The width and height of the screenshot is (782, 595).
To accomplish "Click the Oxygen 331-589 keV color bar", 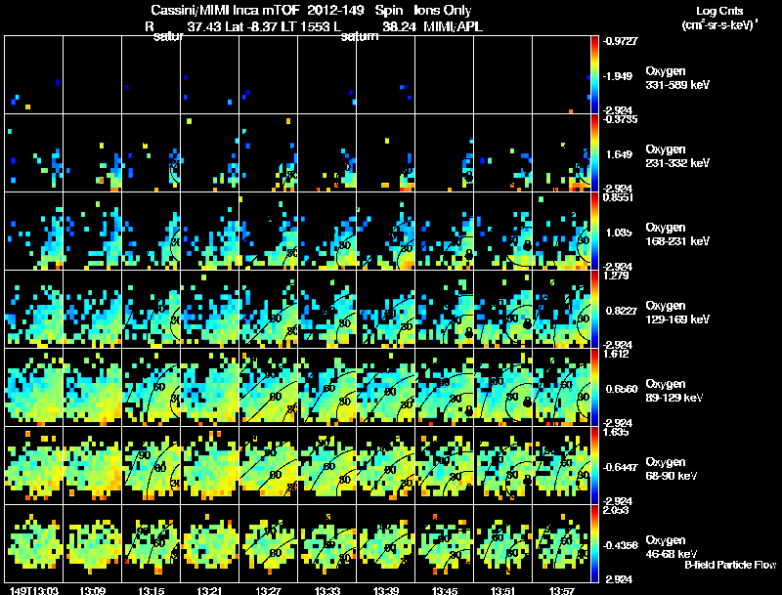I will [x=594, y=75].
